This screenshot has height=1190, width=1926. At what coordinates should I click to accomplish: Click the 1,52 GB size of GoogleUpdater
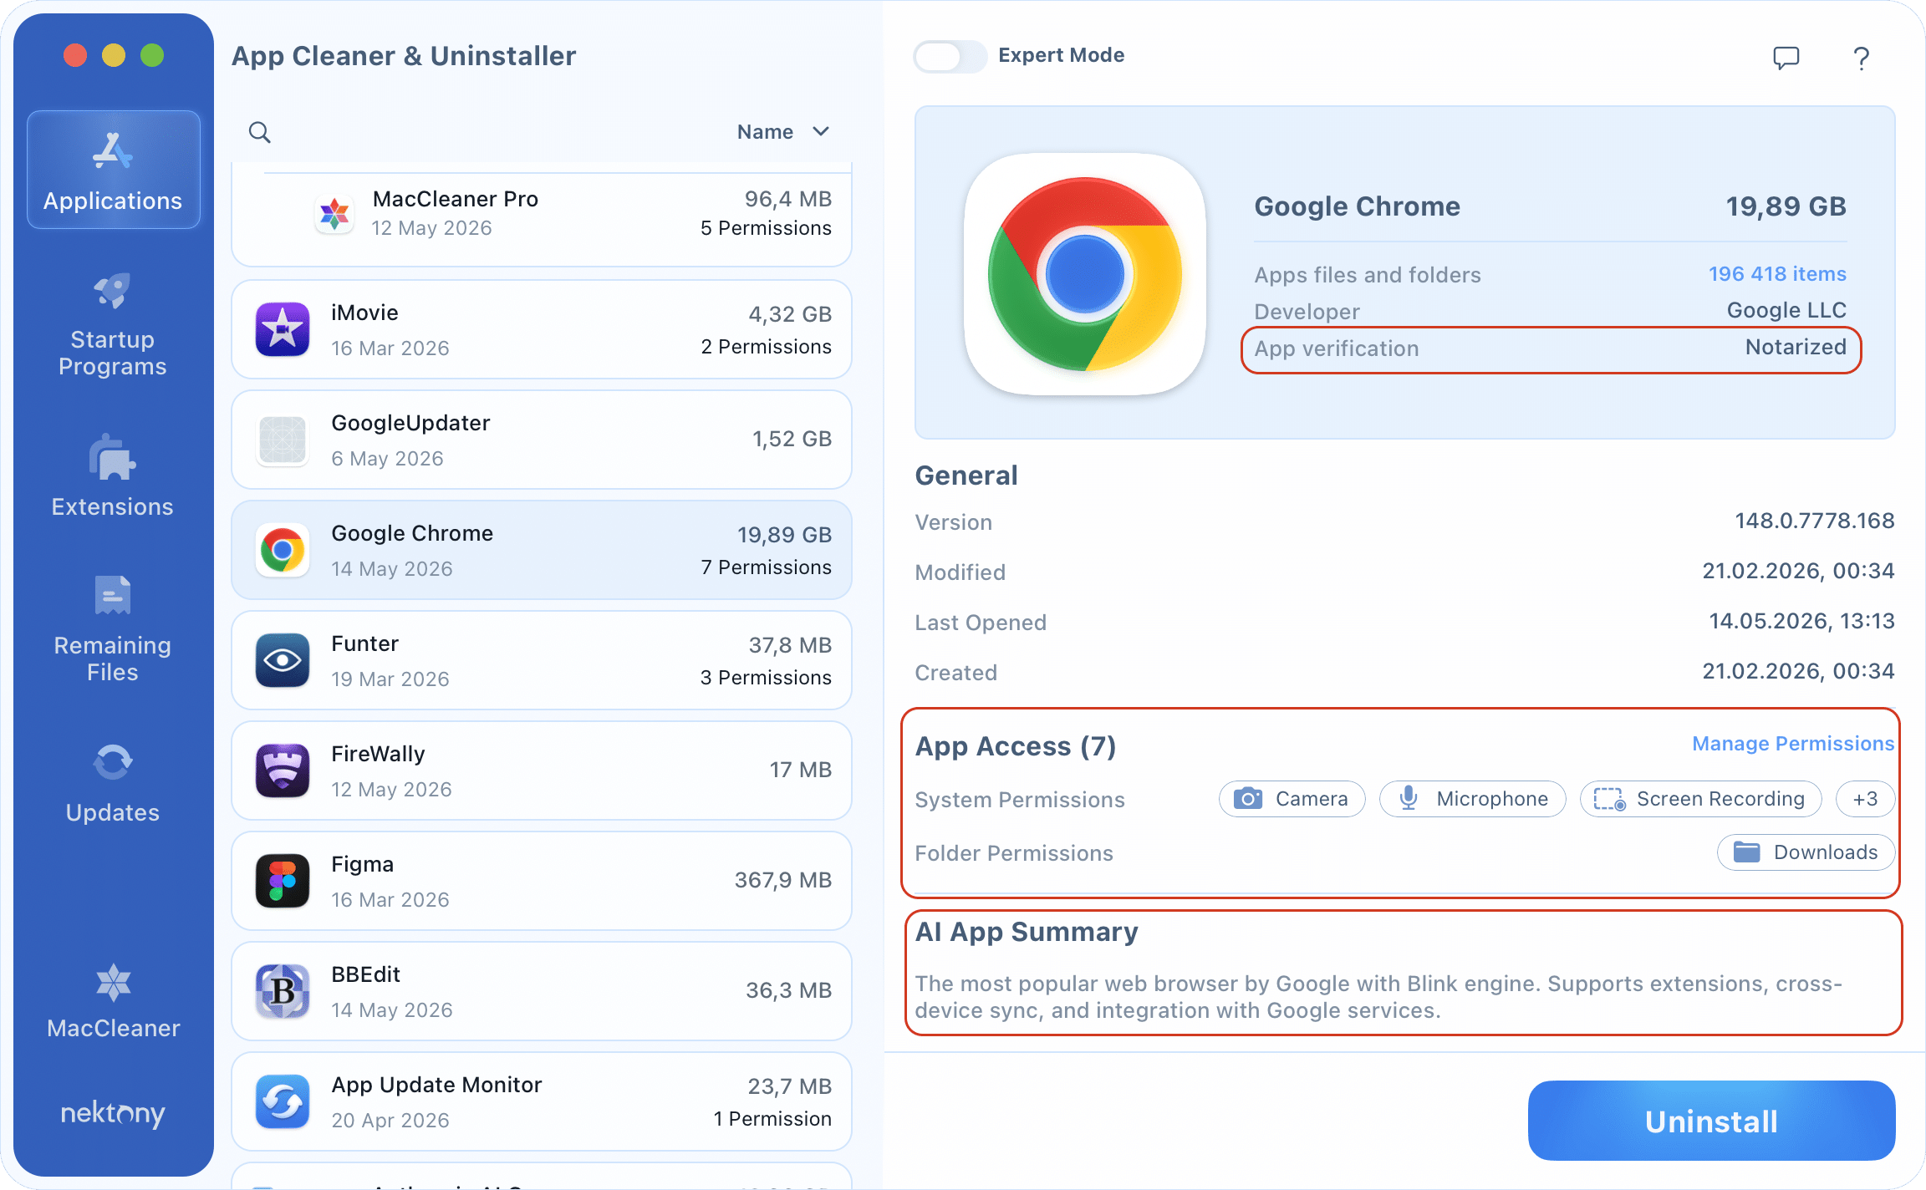pyautogui.click(x=792, y=439)
